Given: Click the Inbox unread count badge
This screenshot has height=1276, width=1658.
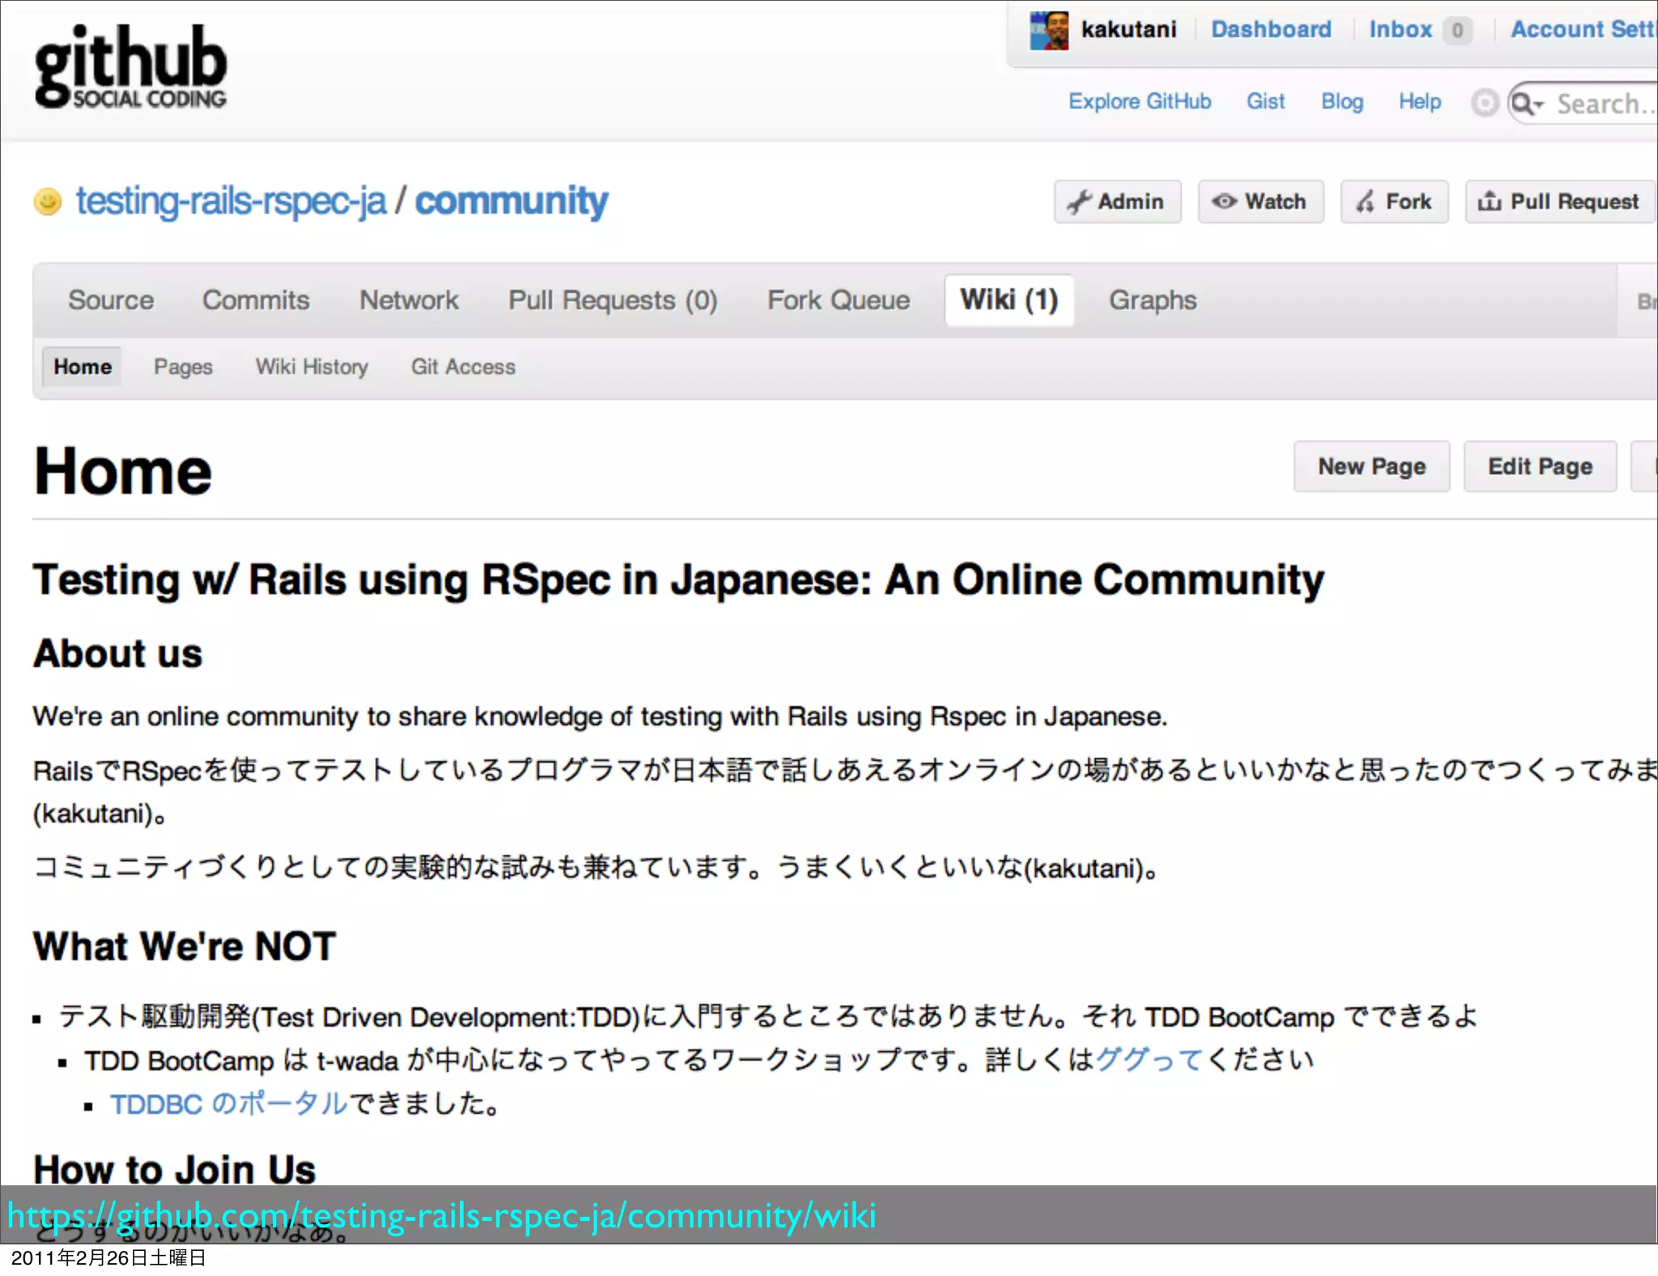Looking at the screenshot, I should (x=1457, y=30).
